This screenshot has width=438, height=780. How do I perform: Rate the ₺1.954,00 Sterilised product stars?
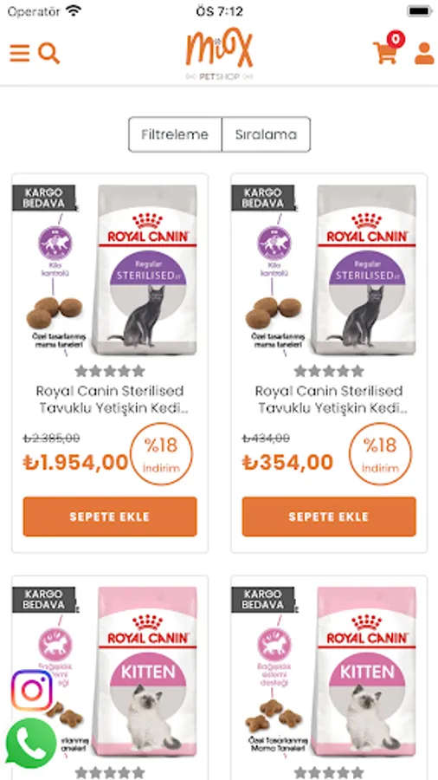[x=110, y=371]
